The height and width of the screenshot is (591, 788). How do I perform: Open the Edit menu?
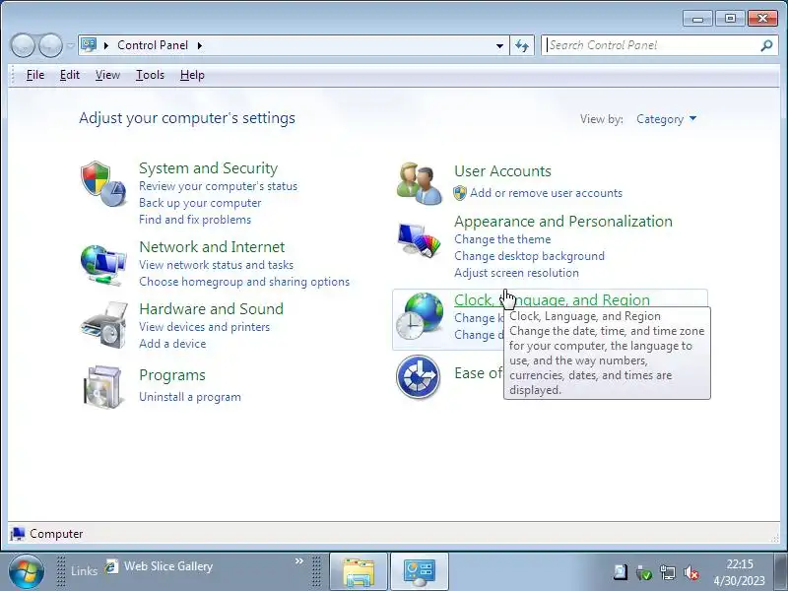(x=69, y=75)
